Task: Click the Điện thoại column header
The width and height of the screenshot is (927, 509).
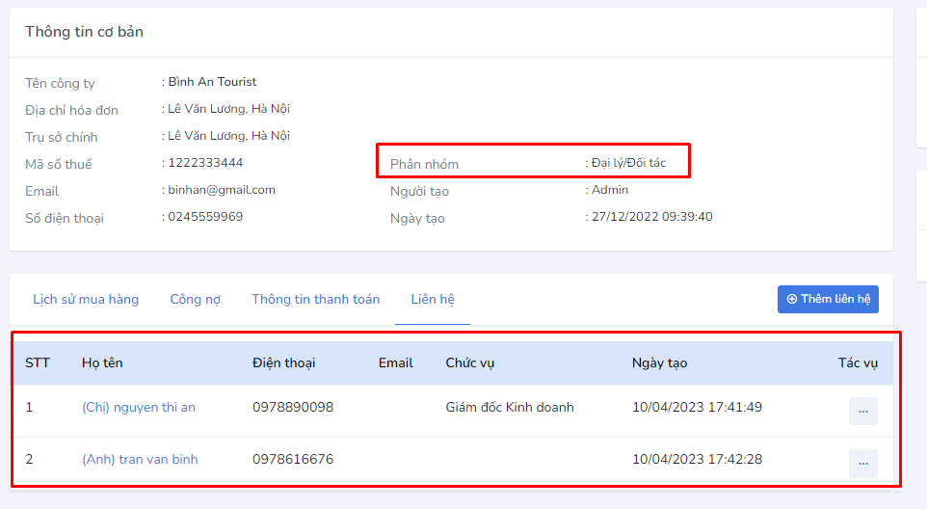Action: click(283, 363)
